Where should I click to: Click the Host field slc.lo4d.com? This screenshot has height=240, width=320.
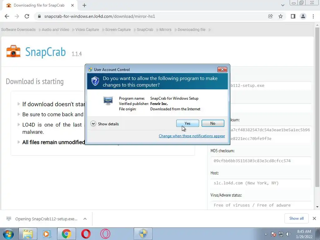pos(261,183)
